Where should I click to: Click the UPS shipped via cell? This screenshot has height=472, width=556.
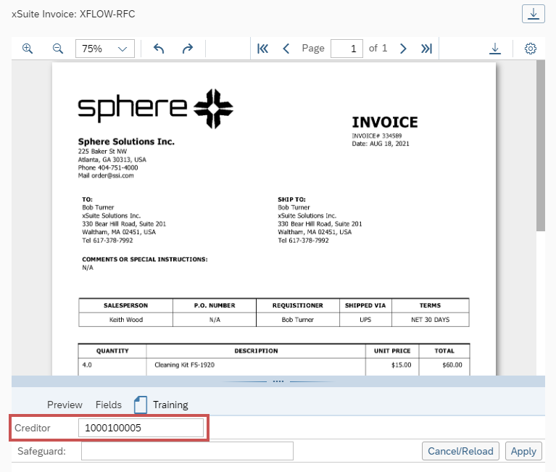pyautogui.click(x=365, y=320)
